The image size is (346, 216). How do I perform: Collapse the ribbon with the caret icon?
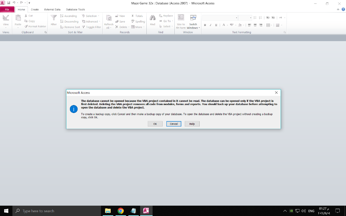coord(338,9)
